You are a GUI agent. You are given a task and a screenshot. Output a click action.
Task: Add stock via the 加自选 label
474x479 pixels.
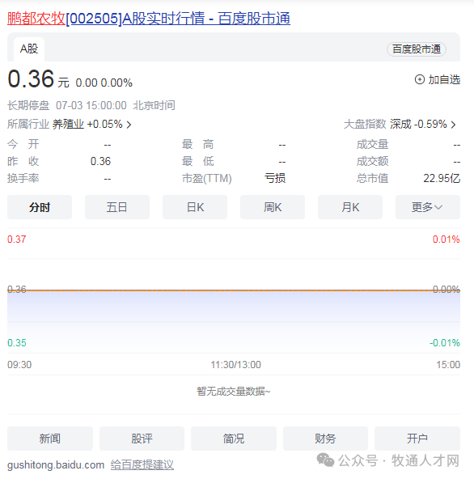pyautogui.click(x=444, y=79)
